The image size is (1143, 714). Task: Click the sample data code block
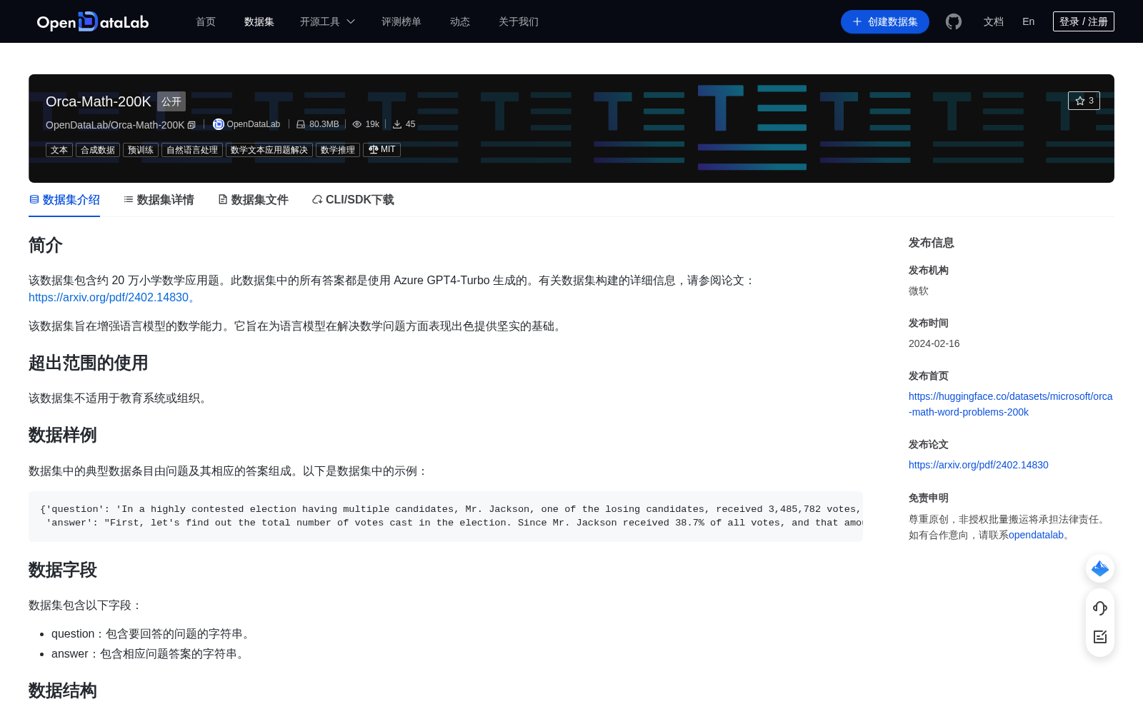(x=446, y=516)
